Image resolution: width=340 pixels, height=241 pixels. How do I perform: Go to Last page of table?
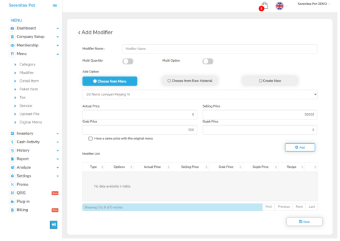(x=311, y=207)
